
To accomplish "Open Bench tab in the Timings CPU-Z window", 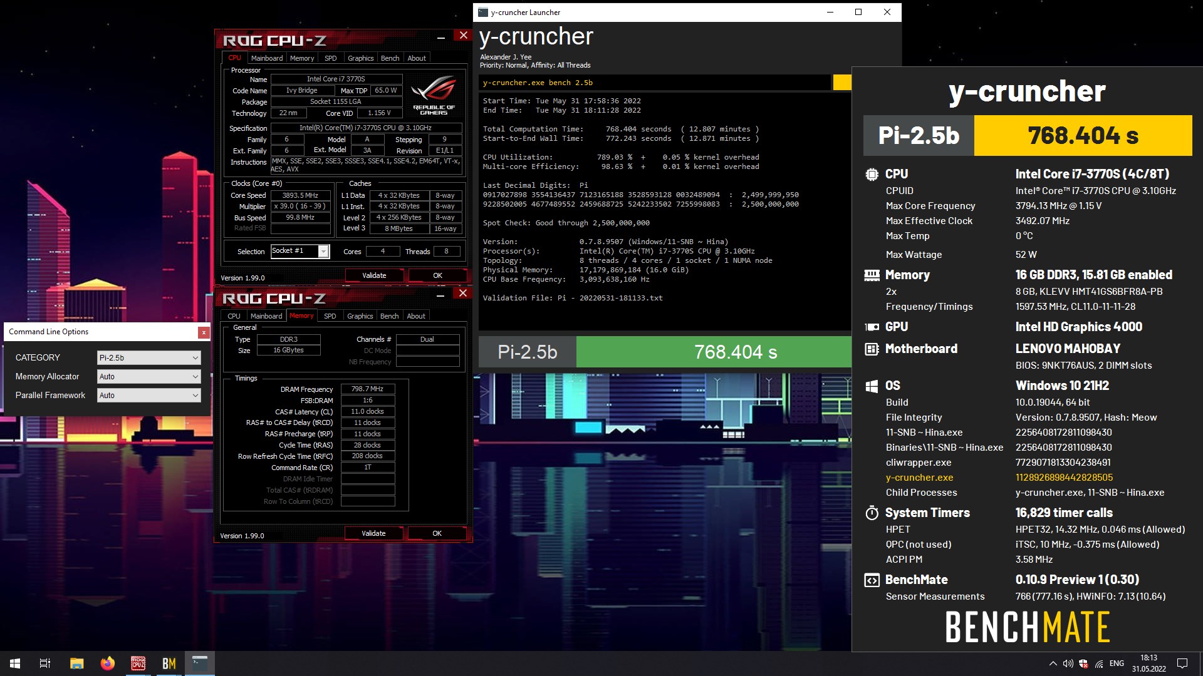I will (390, 316).
